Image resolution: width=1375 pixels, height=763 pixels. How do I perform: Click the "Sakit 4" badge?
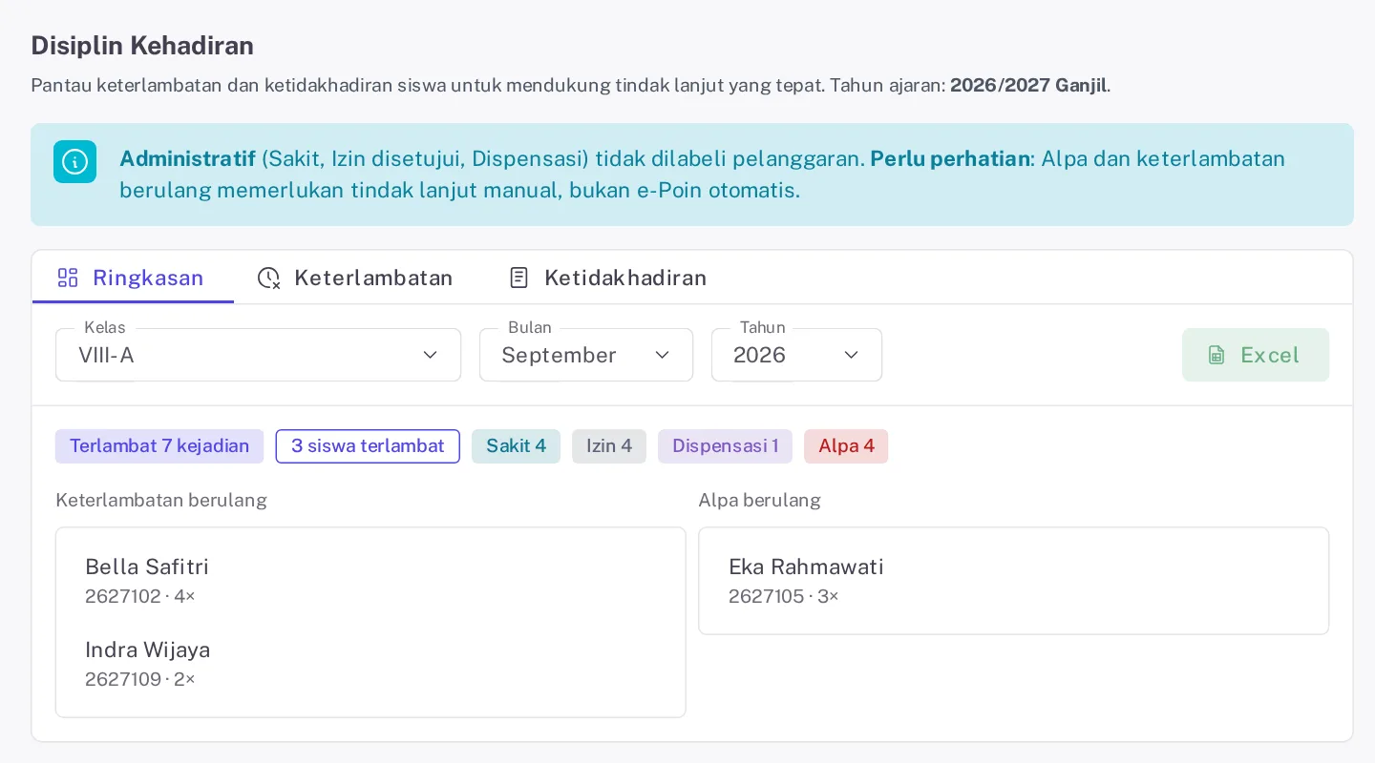(x=517, y=446)
